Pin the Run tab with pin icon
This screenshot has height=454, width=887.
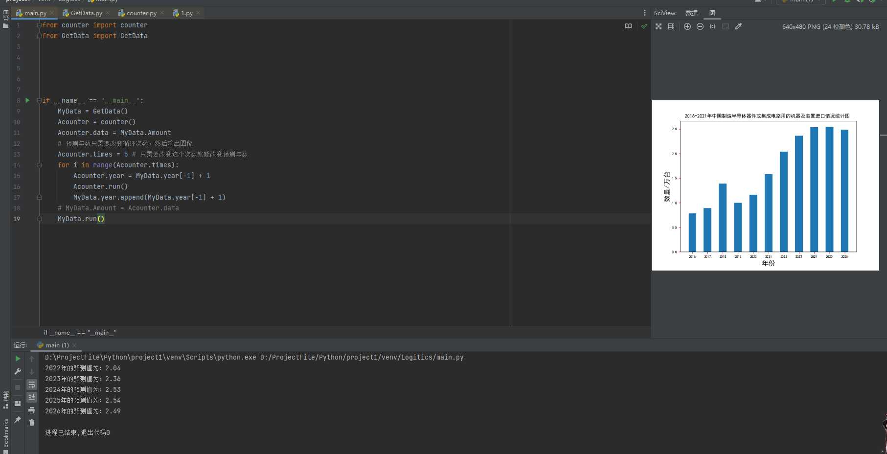pyautogui.click(x=18, y=420)
